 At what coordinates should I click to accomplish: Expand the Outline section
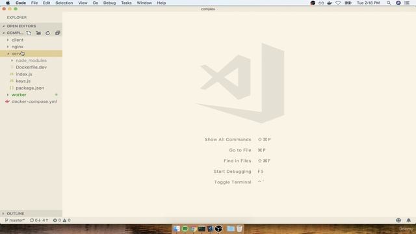(16, 213)
